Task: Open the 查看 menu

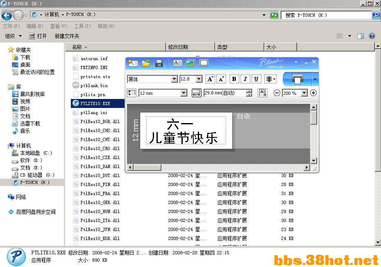Action: [x=59, y=26]
